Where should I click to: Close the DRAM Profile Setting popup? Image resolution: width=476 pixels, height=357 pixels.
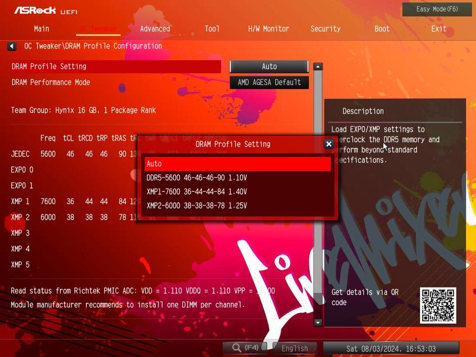click(329, 144)
